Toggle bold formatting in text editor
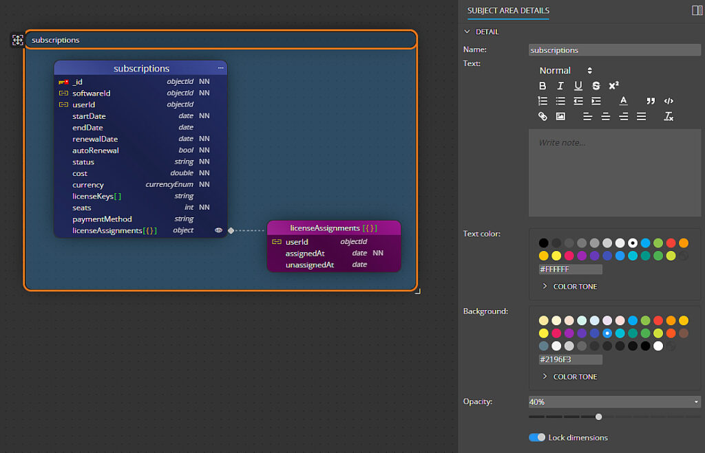Screen dimensions: 705x453 click(x=543, y=86)
